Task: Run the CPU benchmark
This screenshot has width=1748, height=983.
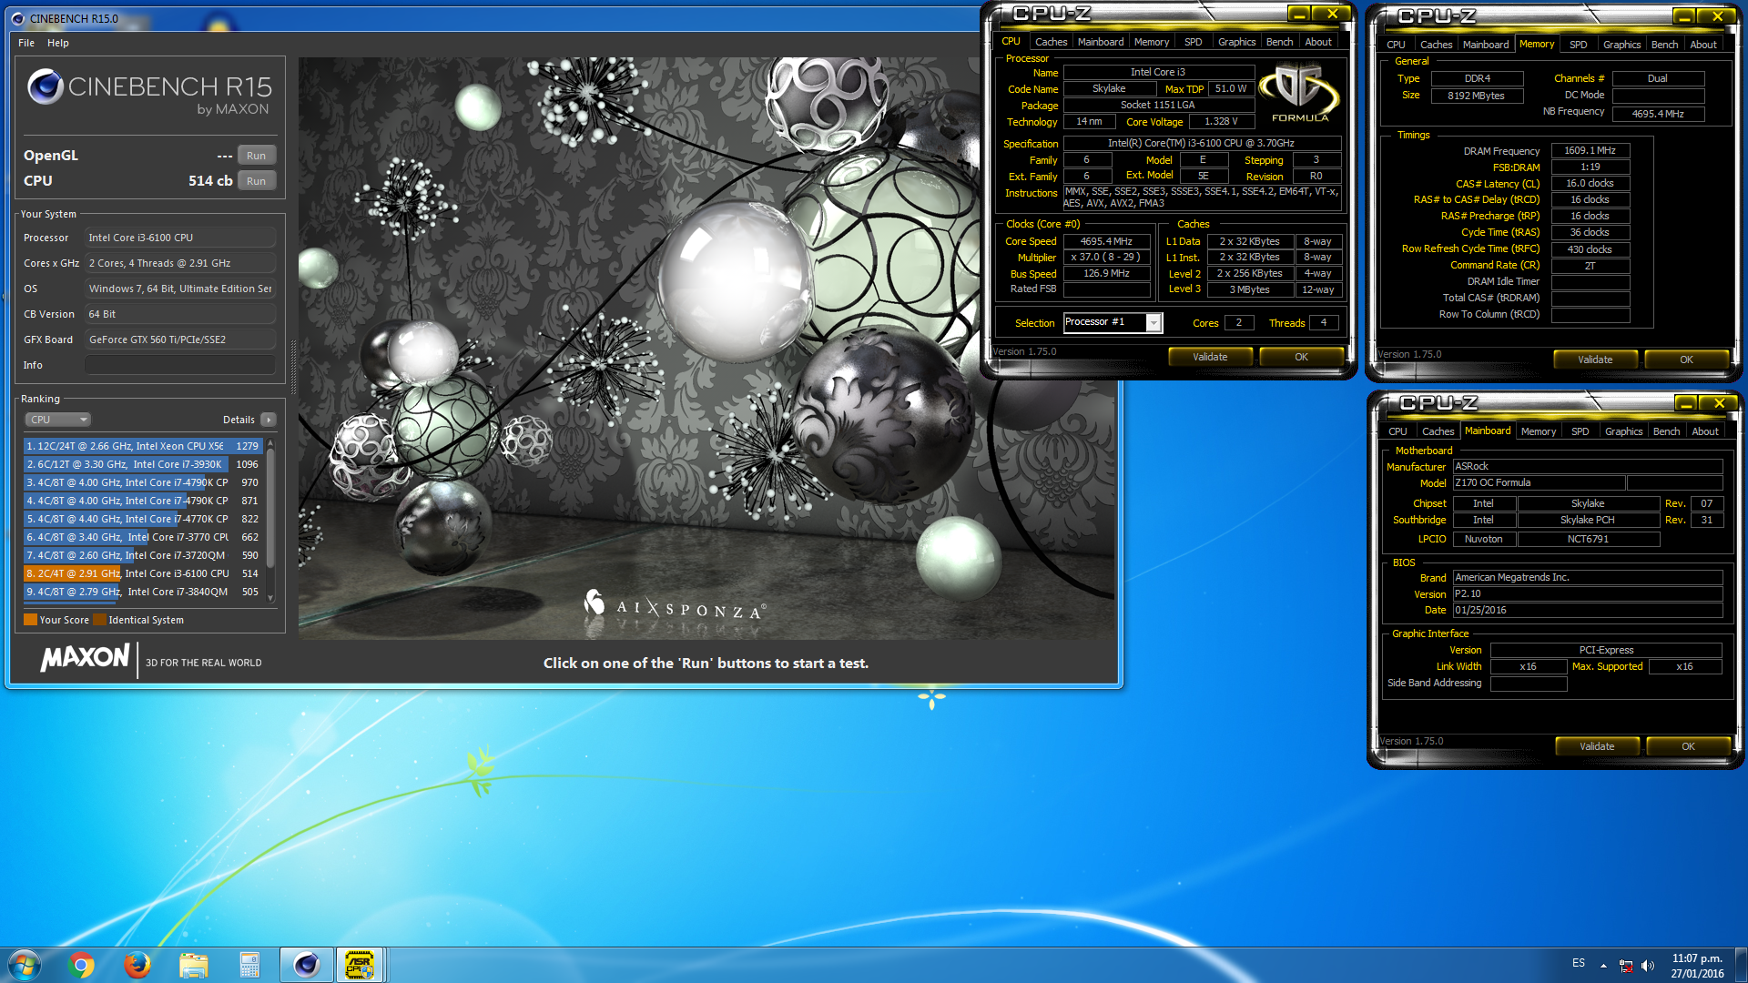Action: coord(257,181)
